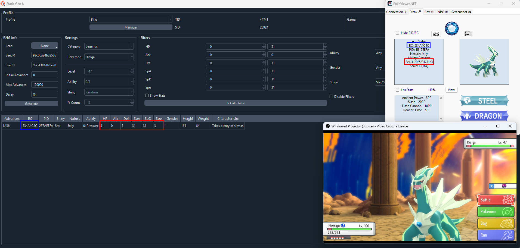Click the blue gem Tera icon
The height and width of the screenshot is (248, 520).
point(452,29)
